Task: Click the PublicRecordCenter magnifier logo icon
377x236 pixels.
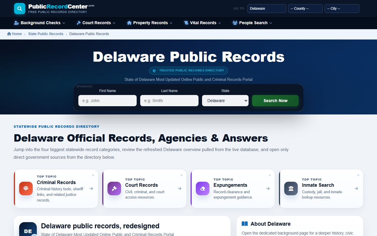Action: click(x=20, y=9)
